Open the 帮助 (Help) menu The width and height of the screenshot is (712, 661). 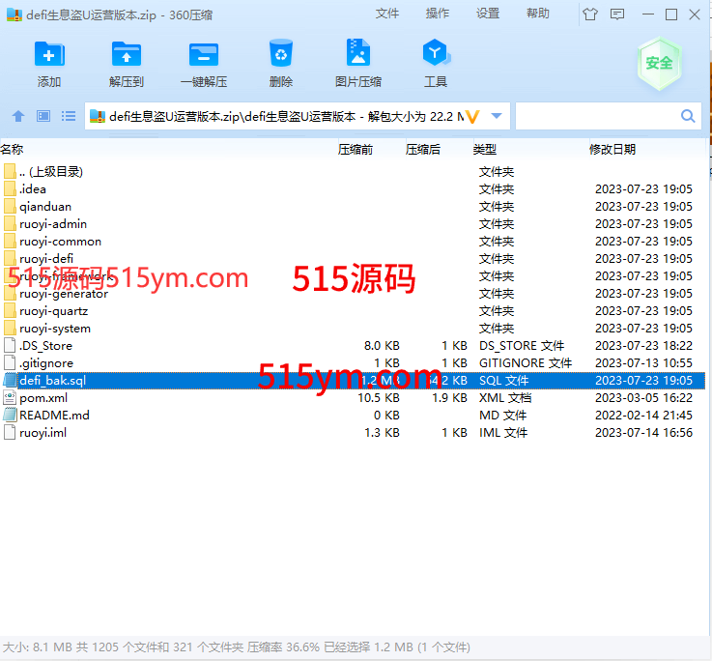[538, 14]
